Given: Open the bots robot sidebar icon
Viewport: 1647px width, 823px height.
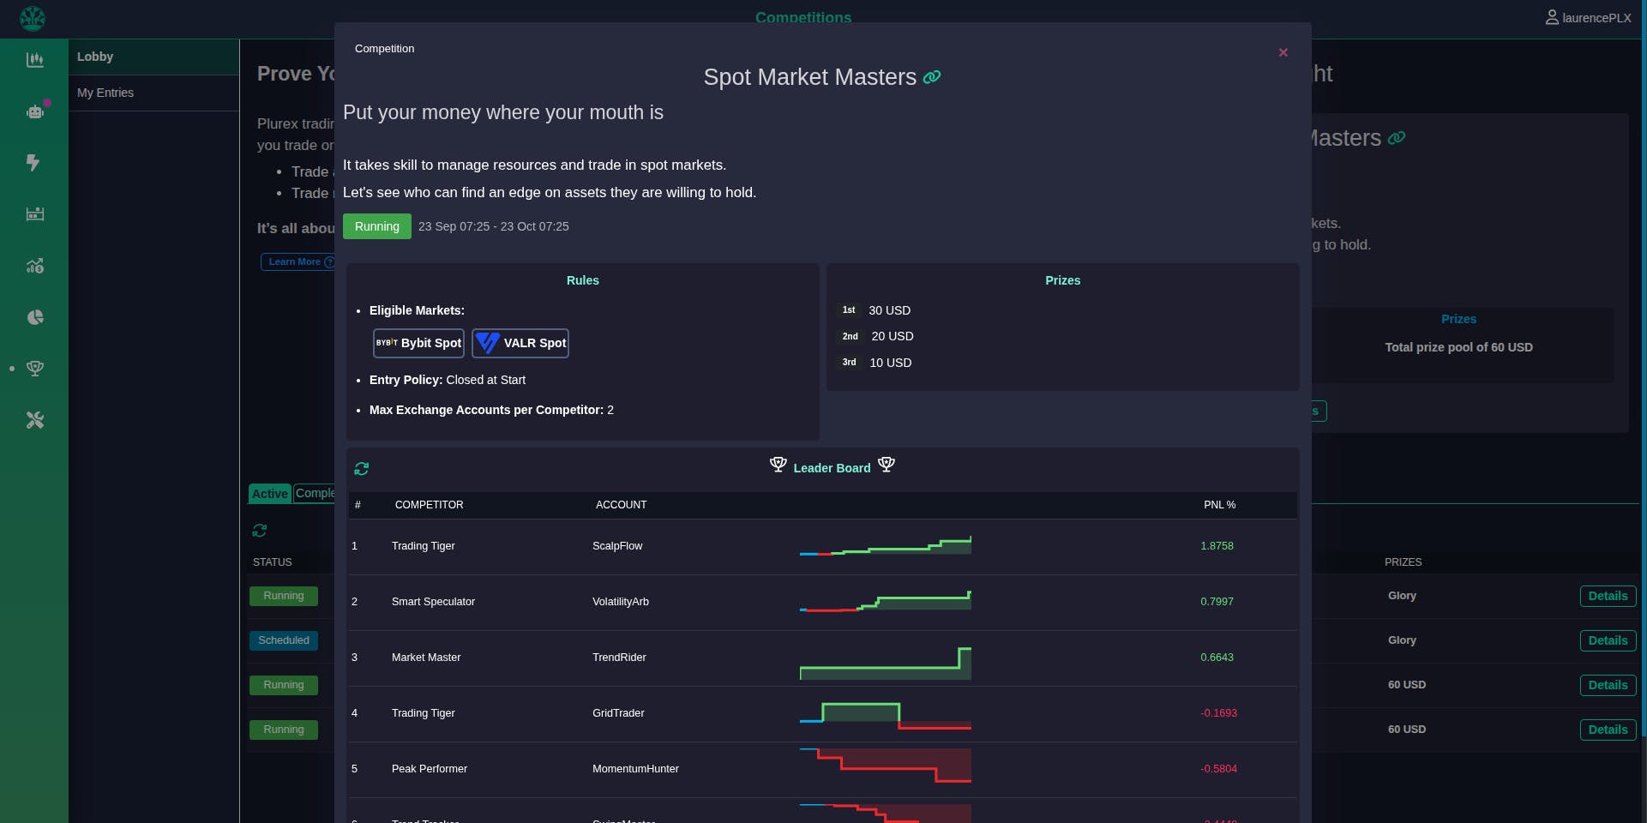Looking at the screenshot, I should click(35, 111).
